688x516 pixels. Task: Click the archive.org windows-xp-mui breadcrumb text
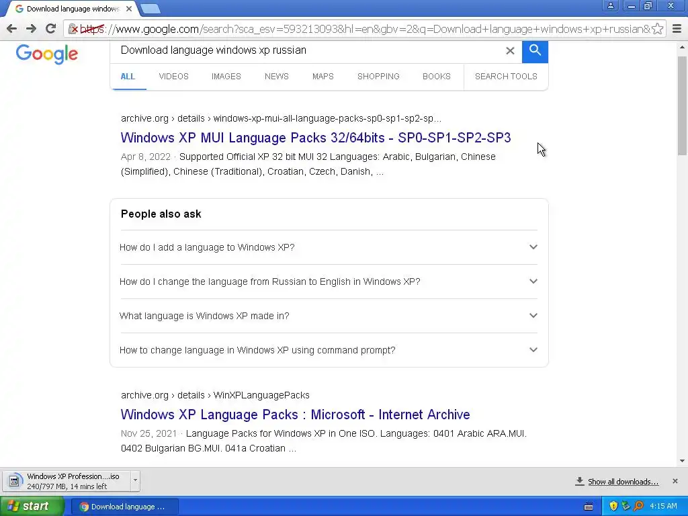pyautogui.click(x=282, y=118)
